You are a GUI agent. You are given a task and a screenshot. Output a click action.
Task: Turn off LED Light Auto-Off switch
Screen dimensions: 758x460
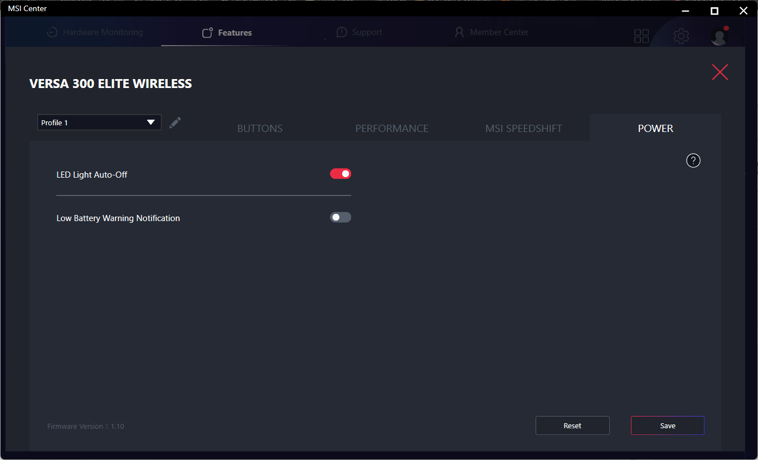coord(341,174)
